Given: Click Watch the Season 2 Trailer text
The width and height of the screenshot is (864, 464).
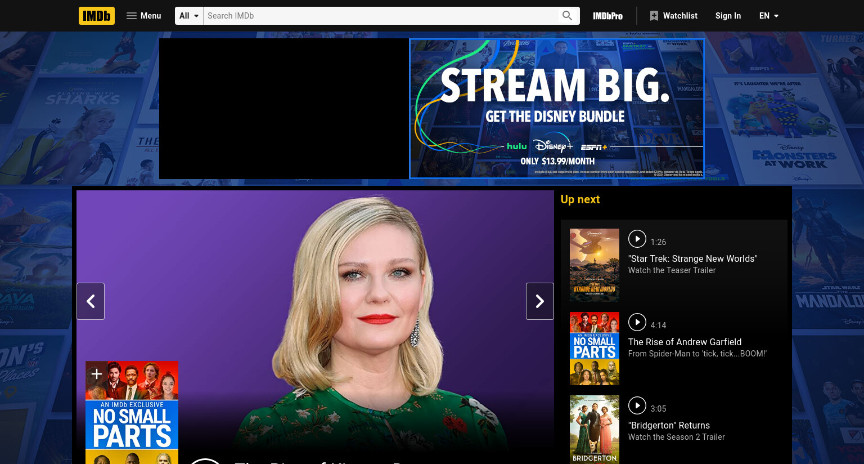Looking at the screenshot, I should click(x=676, y=437).
